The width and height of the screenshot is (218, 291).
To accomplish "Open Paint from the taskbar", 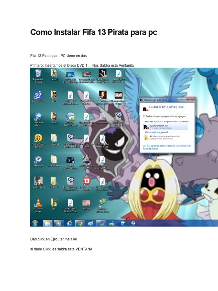I will pyautogui.click(x=91, y=223).
